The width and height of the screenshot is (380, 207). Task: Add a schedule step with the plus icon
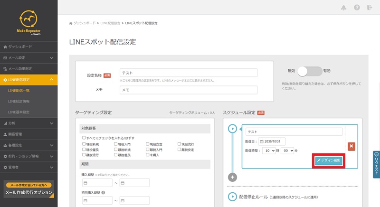(232, 177)
